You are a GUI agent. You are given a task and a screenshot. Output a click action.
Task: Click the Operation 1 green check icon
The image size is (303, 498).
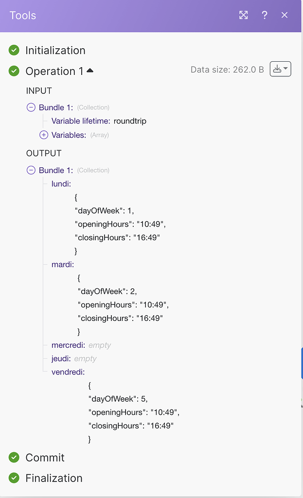point(14,71)
